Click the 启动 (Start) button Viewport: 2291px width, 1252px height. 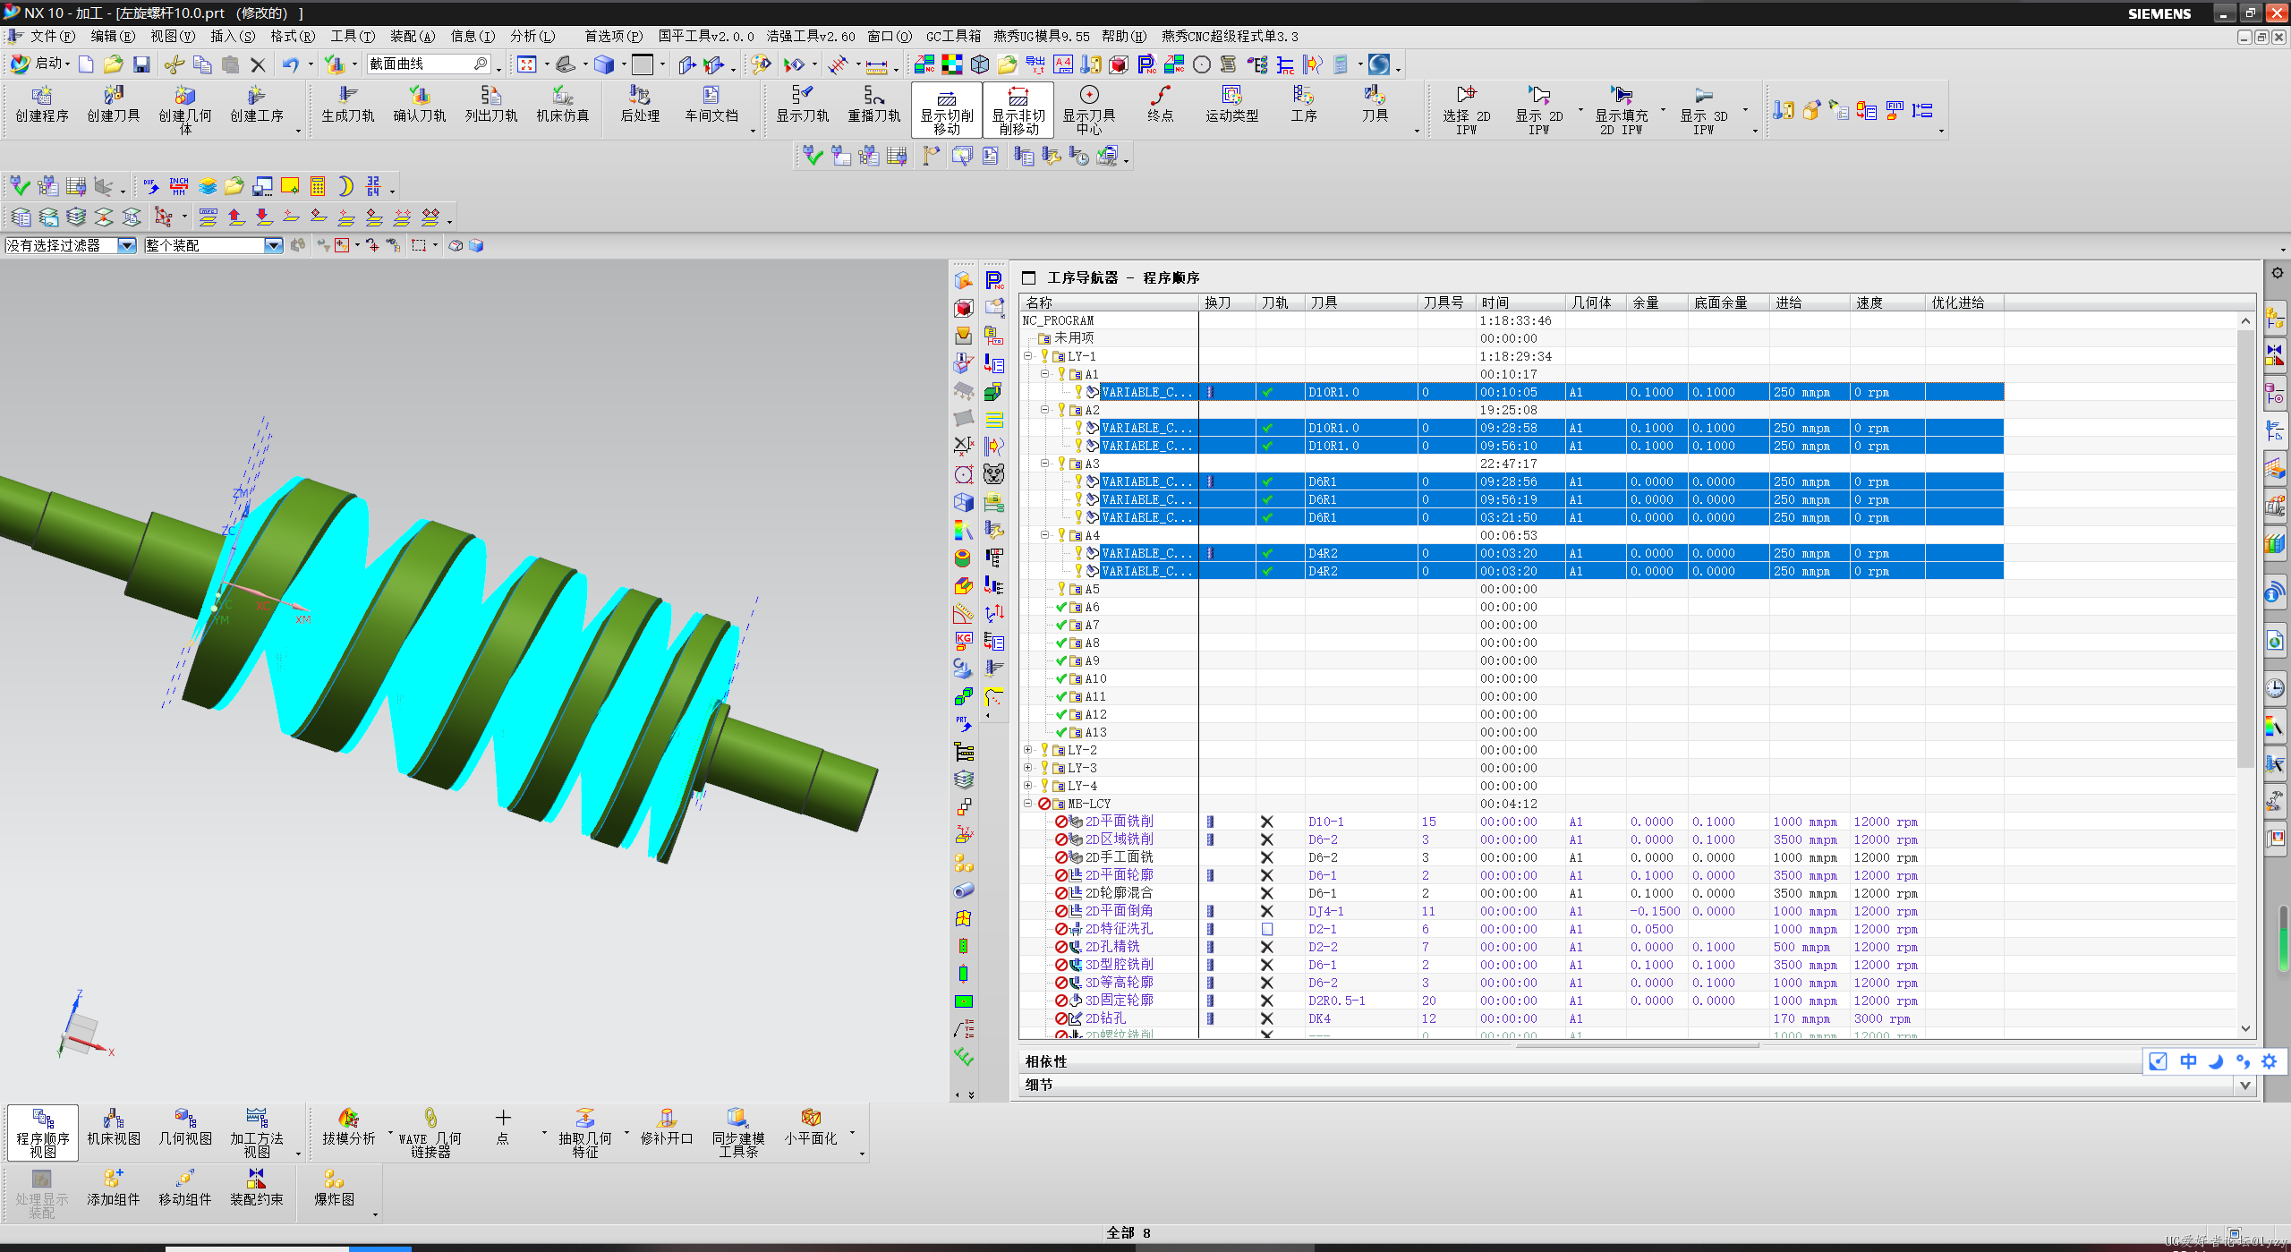tap(41, 64)
